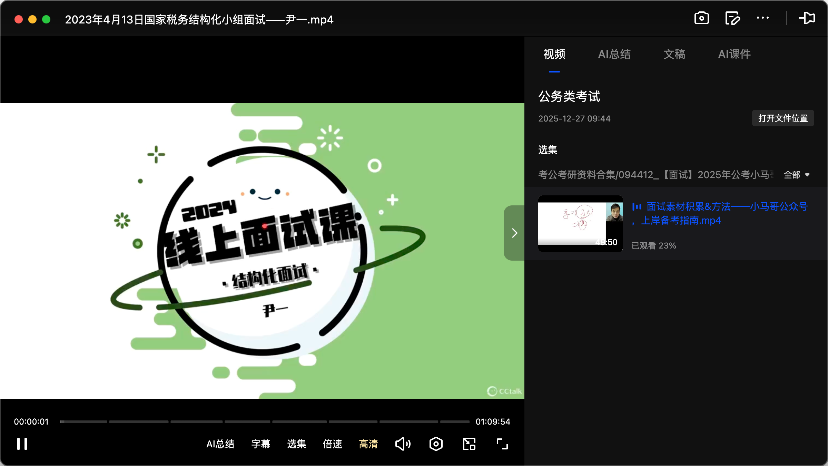Enter fullscreen mode
The width and height of the screenshot is (828, 466).
point(501,444)
